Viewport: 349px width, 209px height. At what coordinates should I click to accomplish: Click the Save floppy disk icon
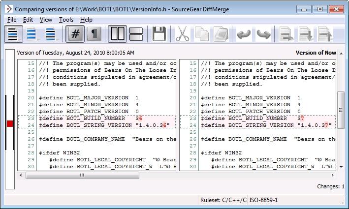pos(159,34)
